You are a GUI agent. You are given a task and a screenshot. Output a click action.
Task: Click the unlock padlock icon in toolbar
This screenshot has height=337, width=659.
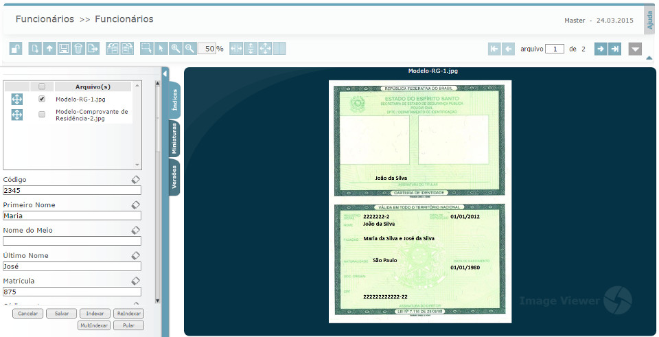coord(16,49)
